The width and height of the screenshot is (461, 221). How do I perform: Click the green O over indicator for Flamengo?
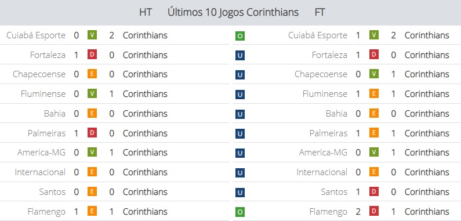tap(240, 212)
